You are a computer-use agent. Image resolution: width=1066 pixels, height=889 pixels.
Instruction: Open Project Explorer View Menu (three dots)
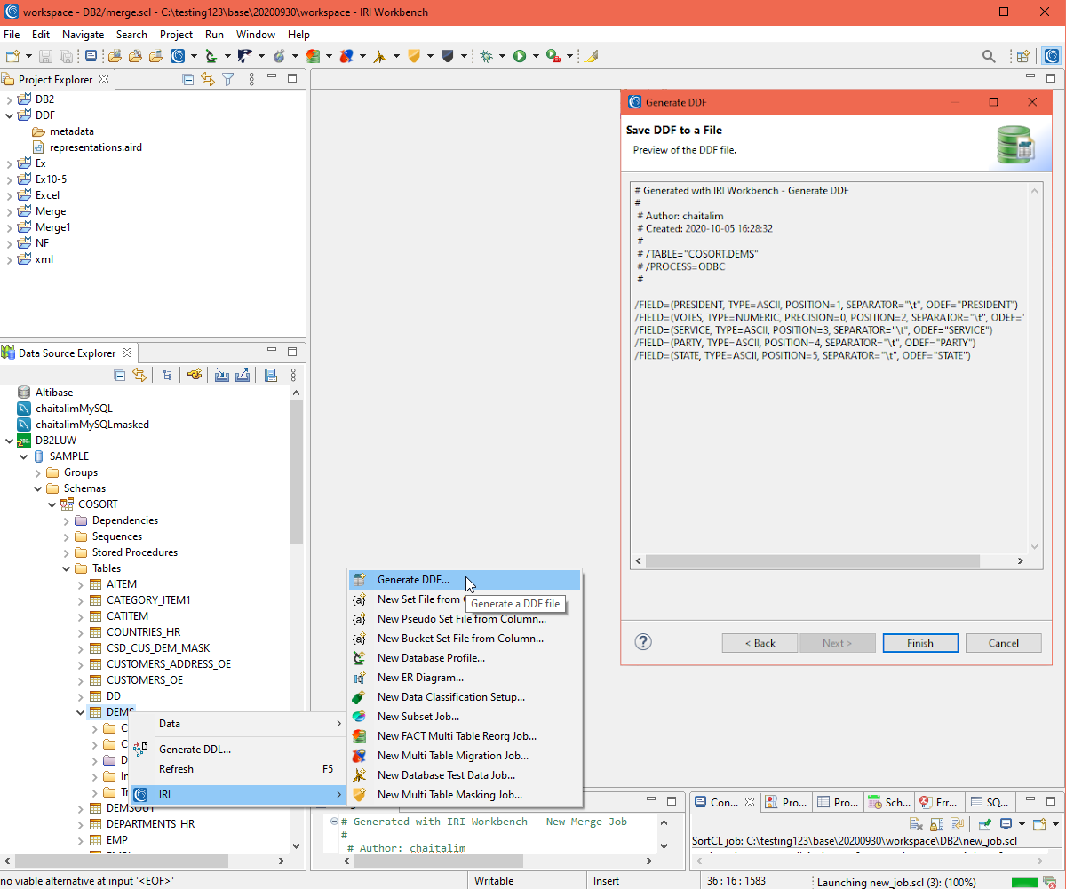pyautogui.click(x=251, y=79)
